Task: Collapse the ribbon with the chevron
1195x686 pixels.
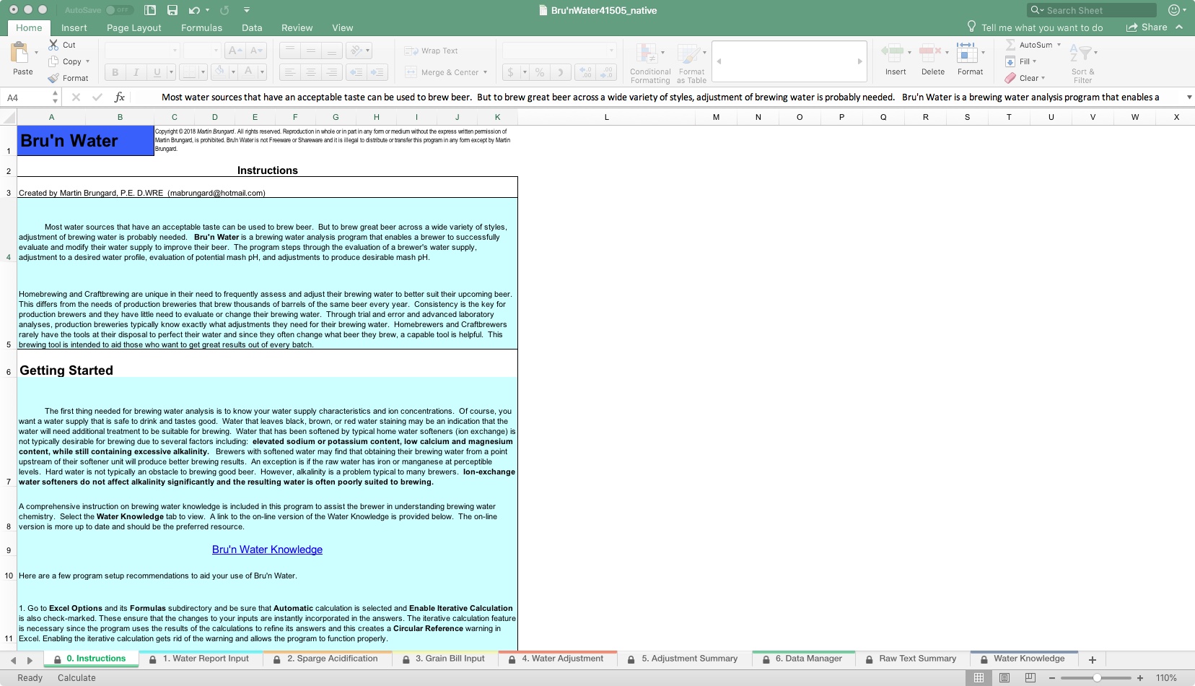Action: tap(1179, 27)
